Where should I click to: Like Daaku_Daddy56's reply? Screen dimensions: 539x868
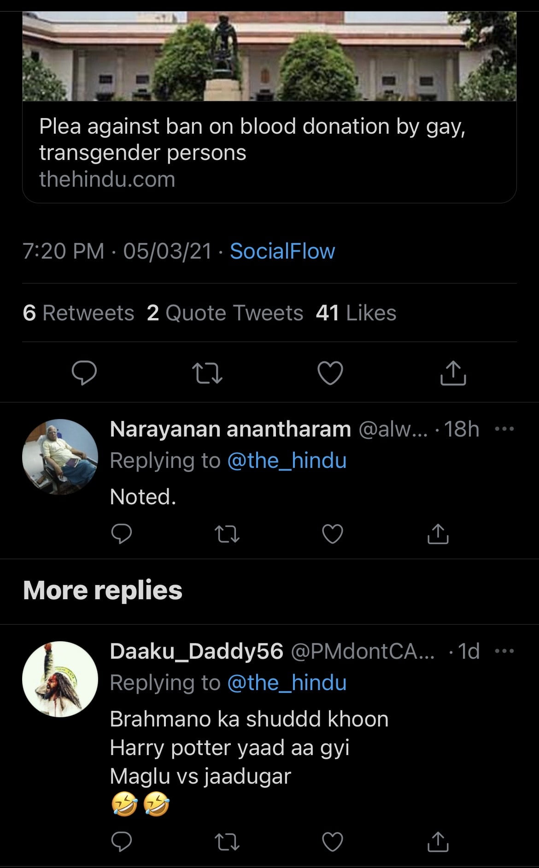[332, 842]
